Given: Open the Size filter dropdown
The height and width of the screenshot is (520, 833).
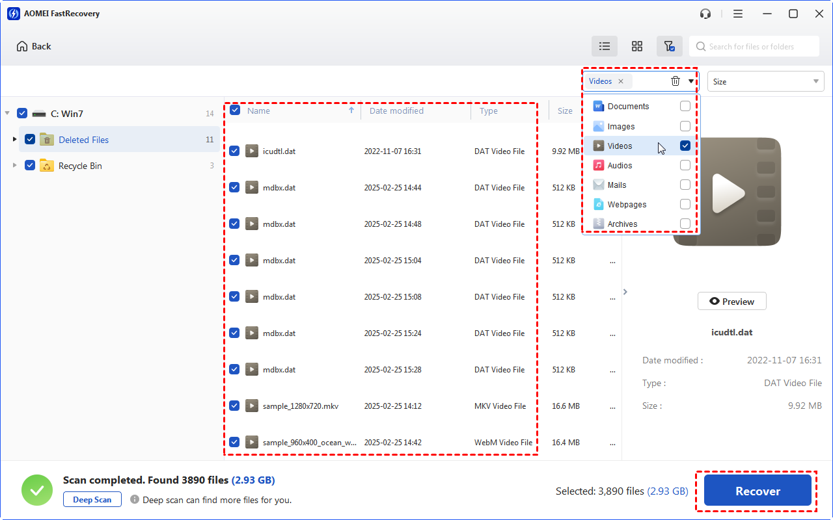Looking at the screenshot, I should pyautogui.click(x=766, y=81).
